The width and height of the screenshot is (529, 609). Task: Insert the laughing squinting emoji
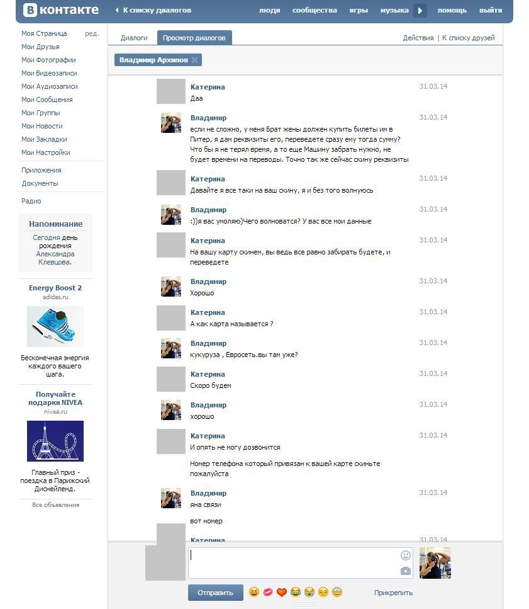[254, 593]
